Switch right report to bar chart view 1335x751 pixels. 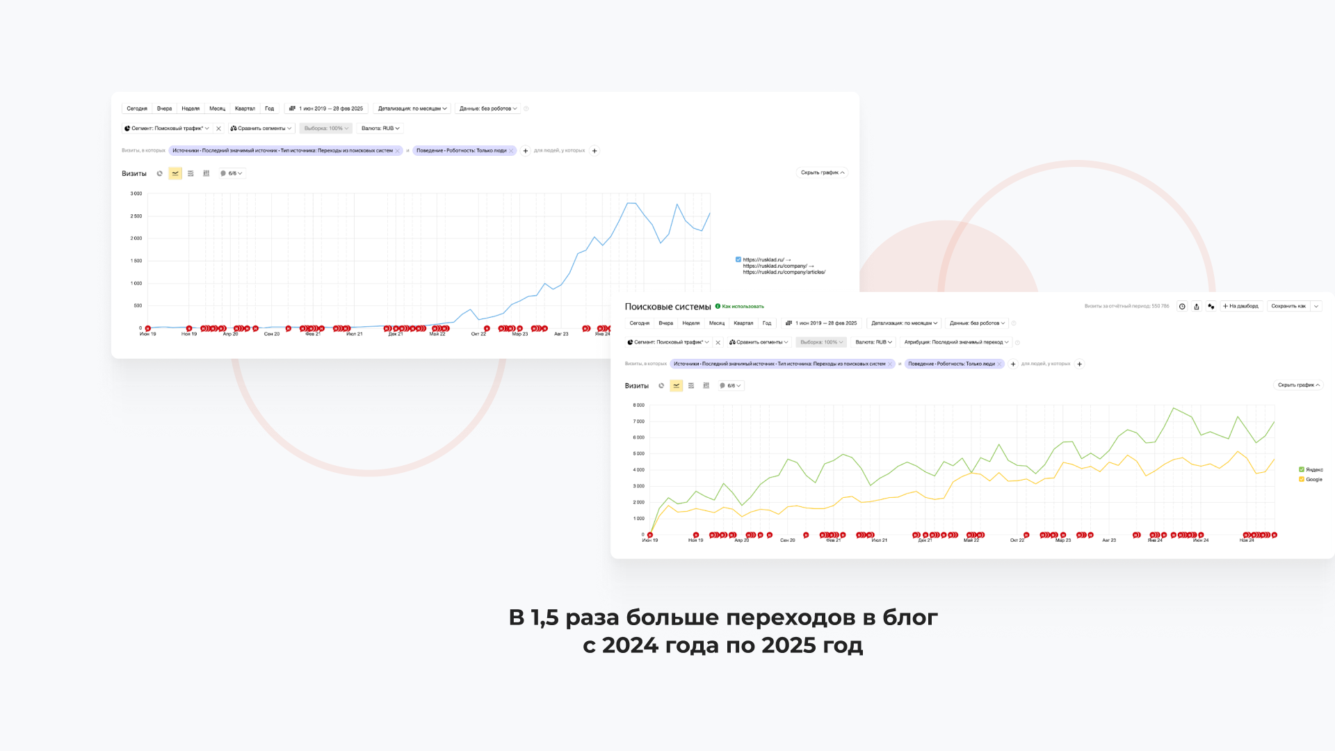coord(706,386)
